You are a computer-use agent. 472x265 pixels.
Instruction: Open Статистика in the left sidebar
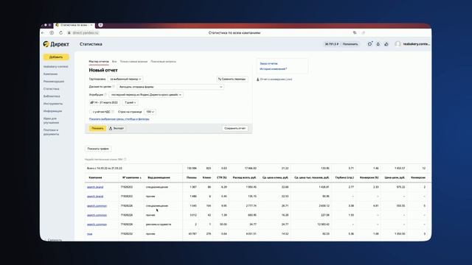tap(51, 89)
